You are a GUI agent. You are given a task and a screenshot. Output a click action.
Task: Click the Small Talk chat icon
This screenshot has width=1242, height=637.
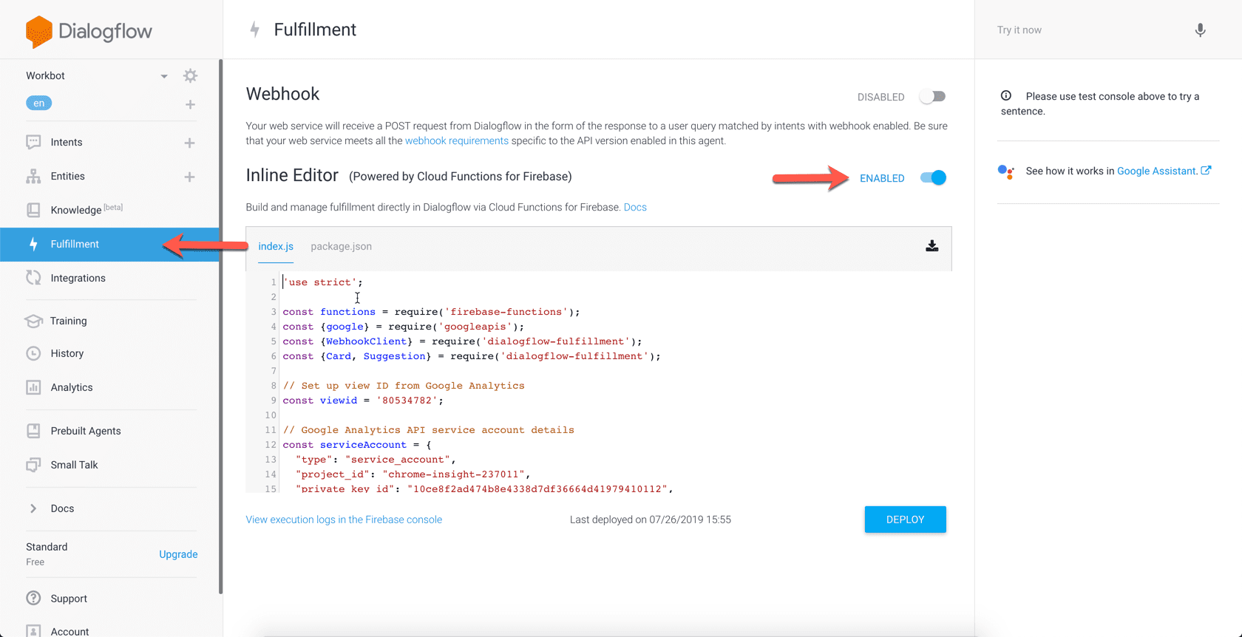tap(33, 465)
